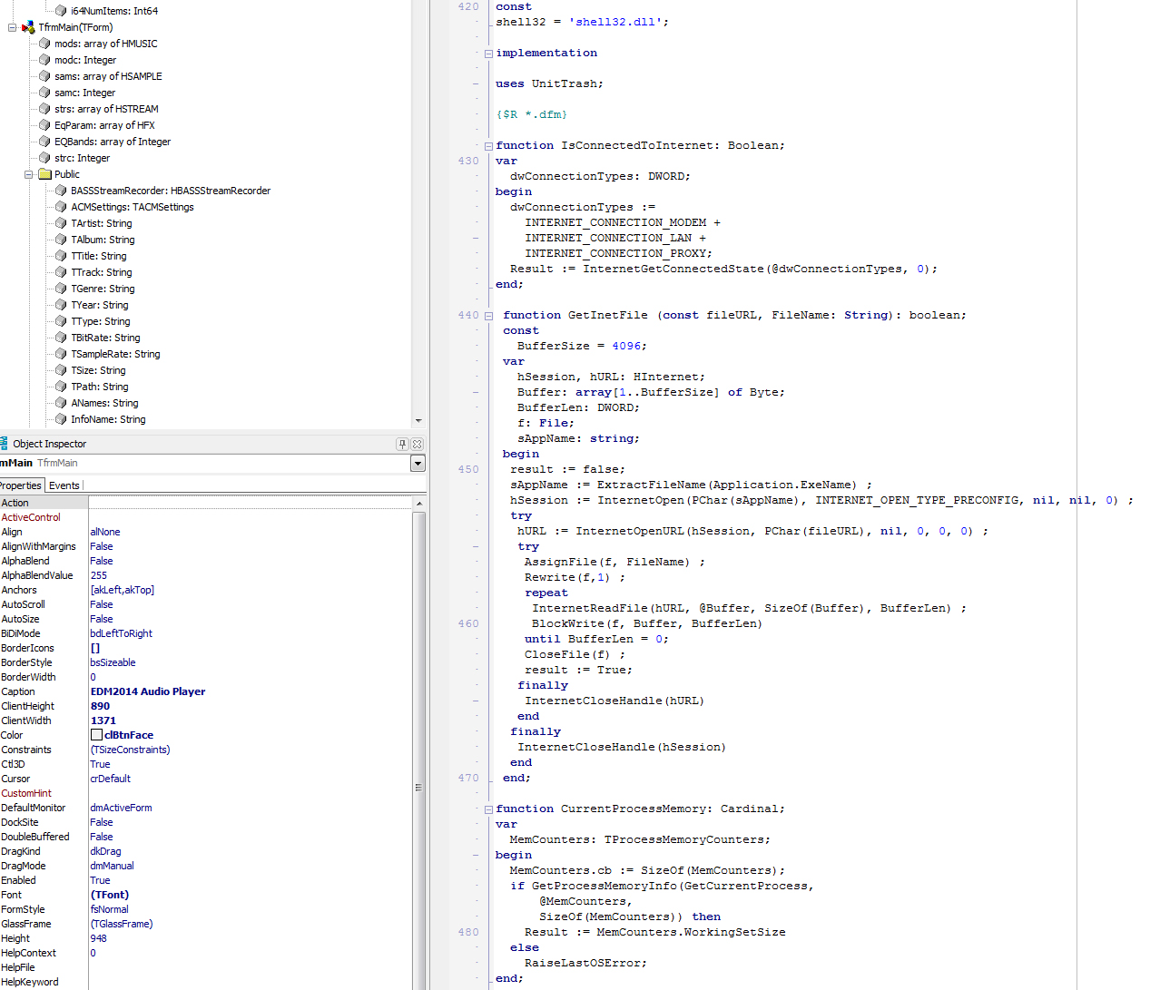Screen dimensions: 1160x990
Task: Switch to the Properties tab
Action: [x=21, y=485]
